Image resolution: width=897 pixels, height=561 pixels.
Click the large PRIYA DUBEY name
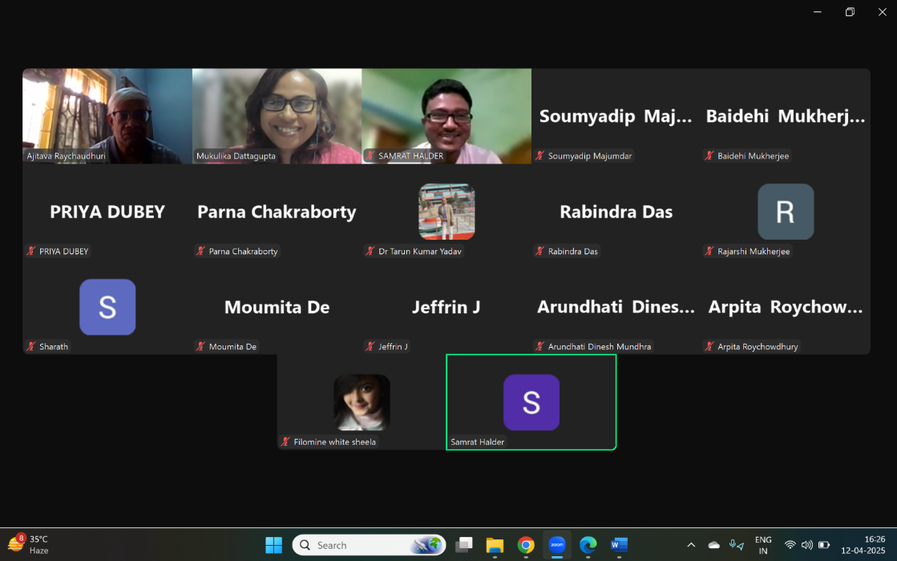107,212
